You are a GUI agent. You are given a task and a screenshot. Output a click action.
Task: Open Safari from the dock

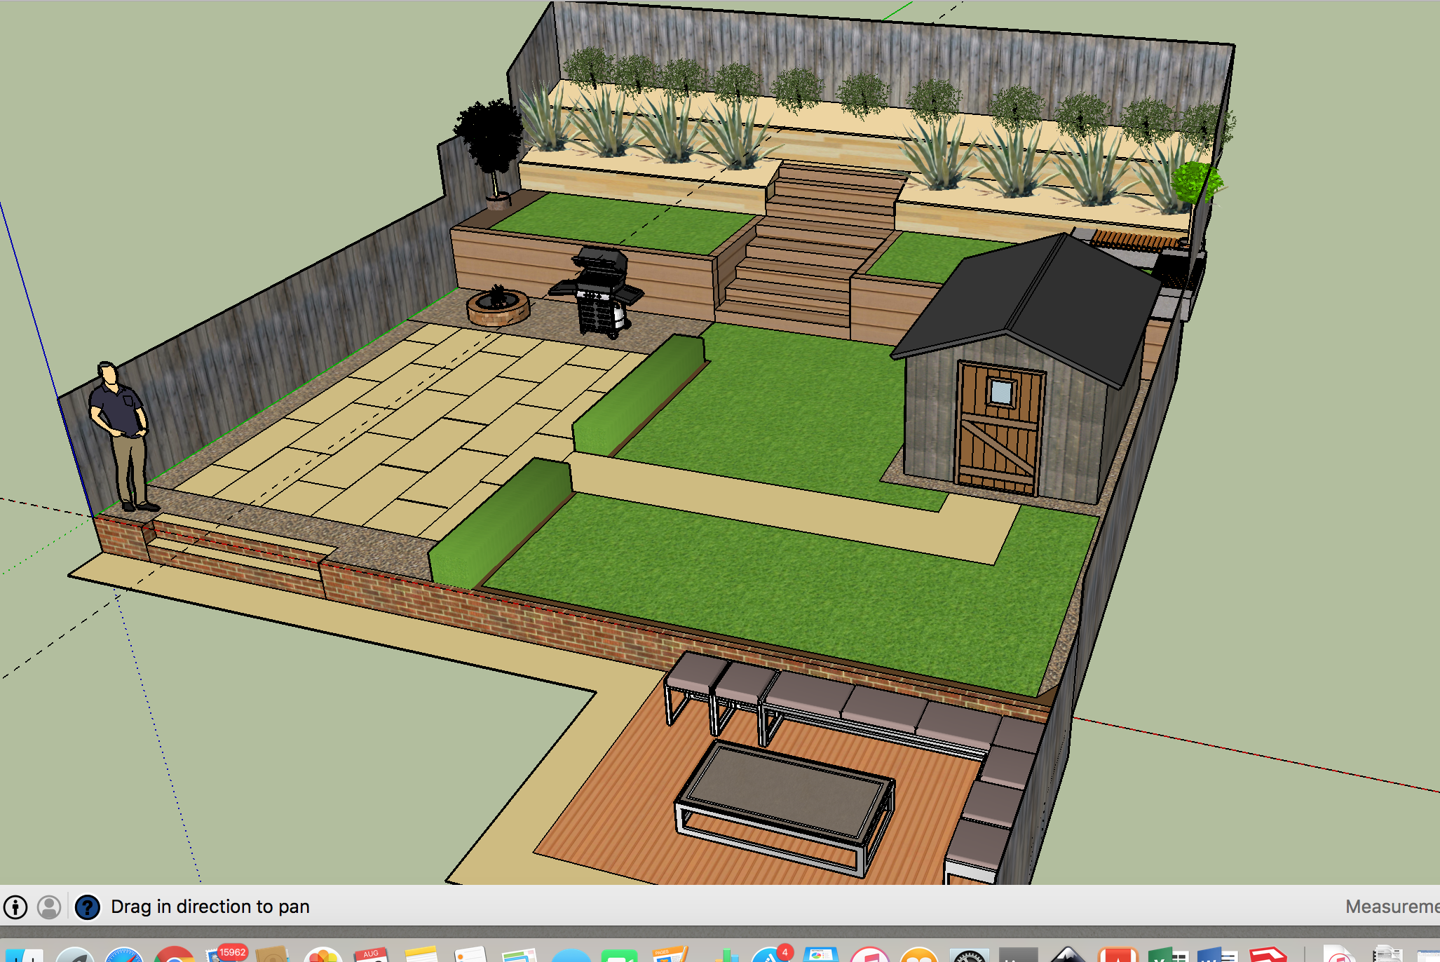pos(124,956)
